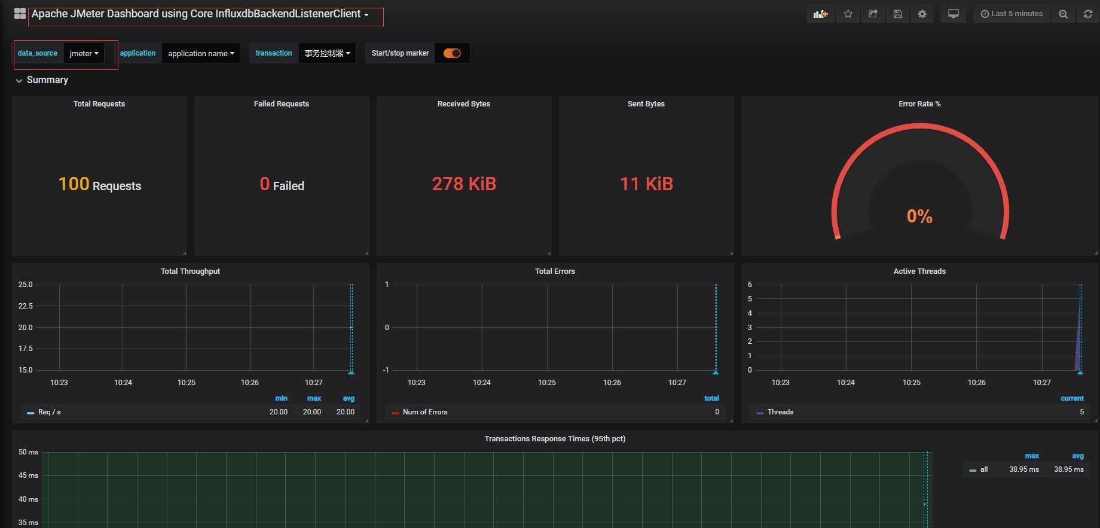Switch to TV view mode icon
The image size is (1100, 528).
pos(954,14)
